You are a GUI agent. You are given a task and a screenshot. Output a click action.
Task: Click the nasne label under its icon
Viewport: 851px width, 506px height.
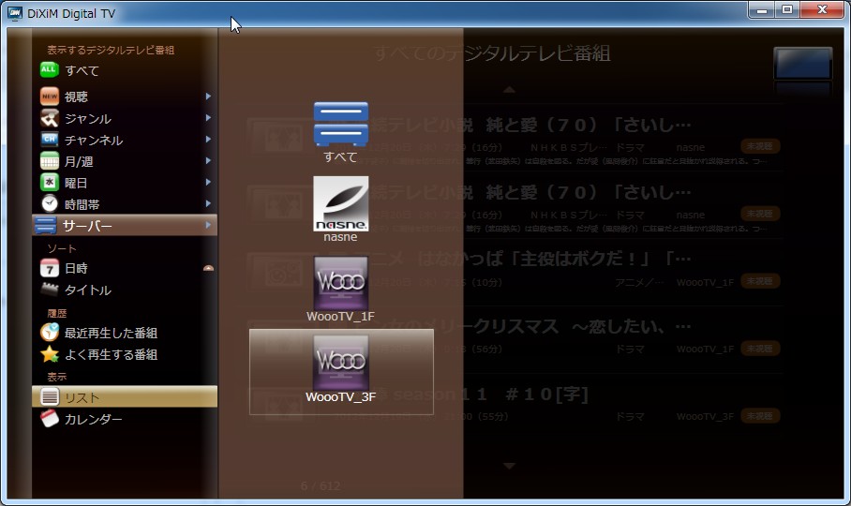(341, 237)
